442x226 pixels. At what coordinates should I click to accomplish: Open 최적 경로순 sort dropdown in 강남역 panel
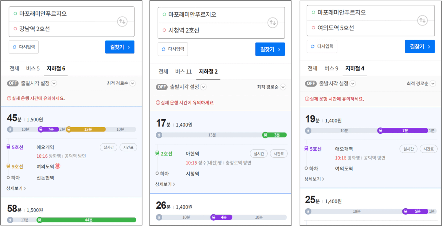click(x=121, y=83)
